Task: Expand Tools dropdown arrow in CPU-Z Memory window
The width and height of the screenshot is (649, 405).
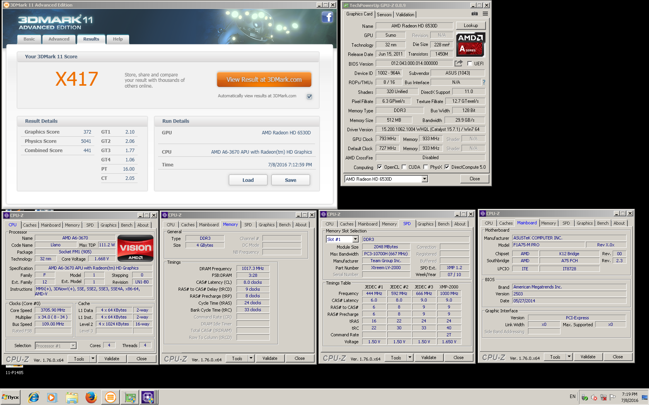Action: [x=251, y=358]
